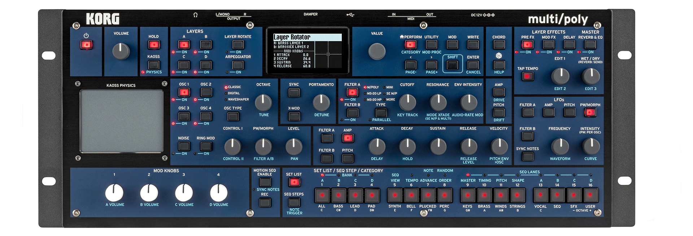Select Layer C button
Viewport: 693px width, 236px height.
click(184, 65)
